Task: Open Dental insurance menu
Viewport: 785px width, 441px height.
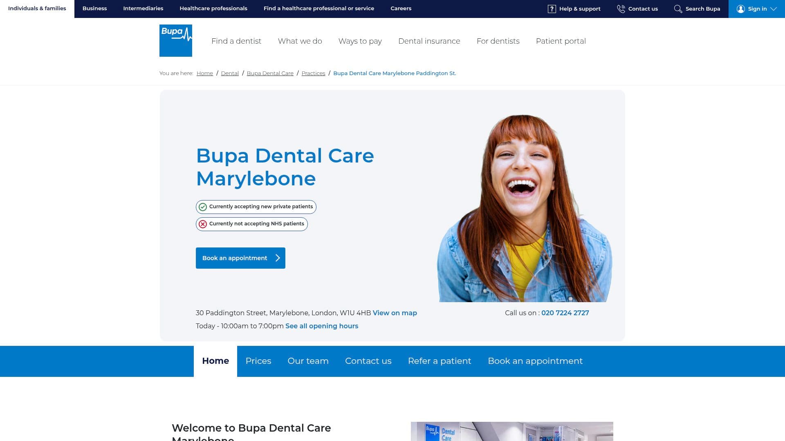Action: point(429,41)
